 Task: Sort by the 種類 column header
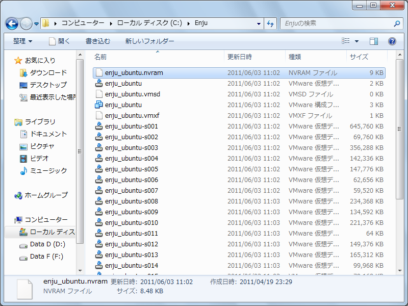(316, 57)
